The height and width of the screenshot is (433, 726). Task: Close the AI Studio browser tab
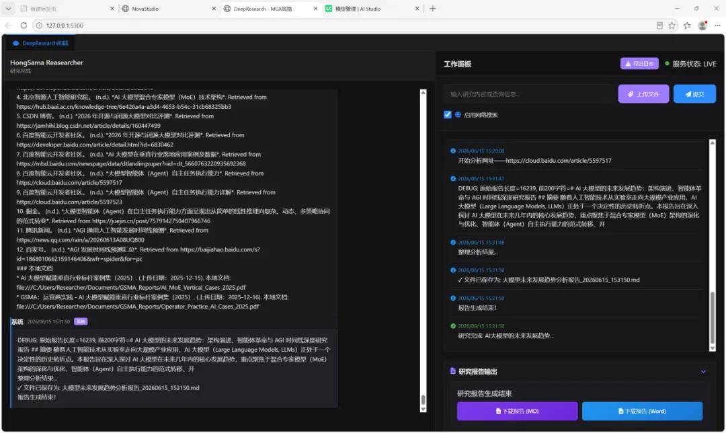pos(417,8)
